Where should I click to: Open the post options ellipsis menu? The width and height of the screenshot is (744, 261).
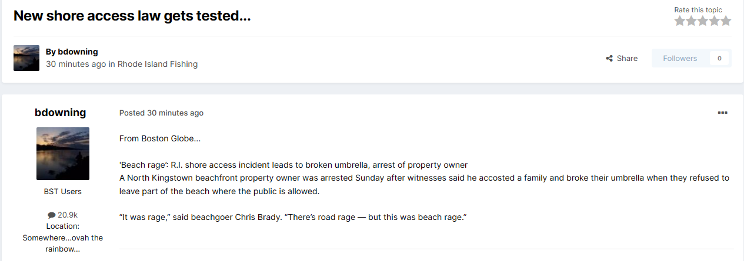[722, 113]
